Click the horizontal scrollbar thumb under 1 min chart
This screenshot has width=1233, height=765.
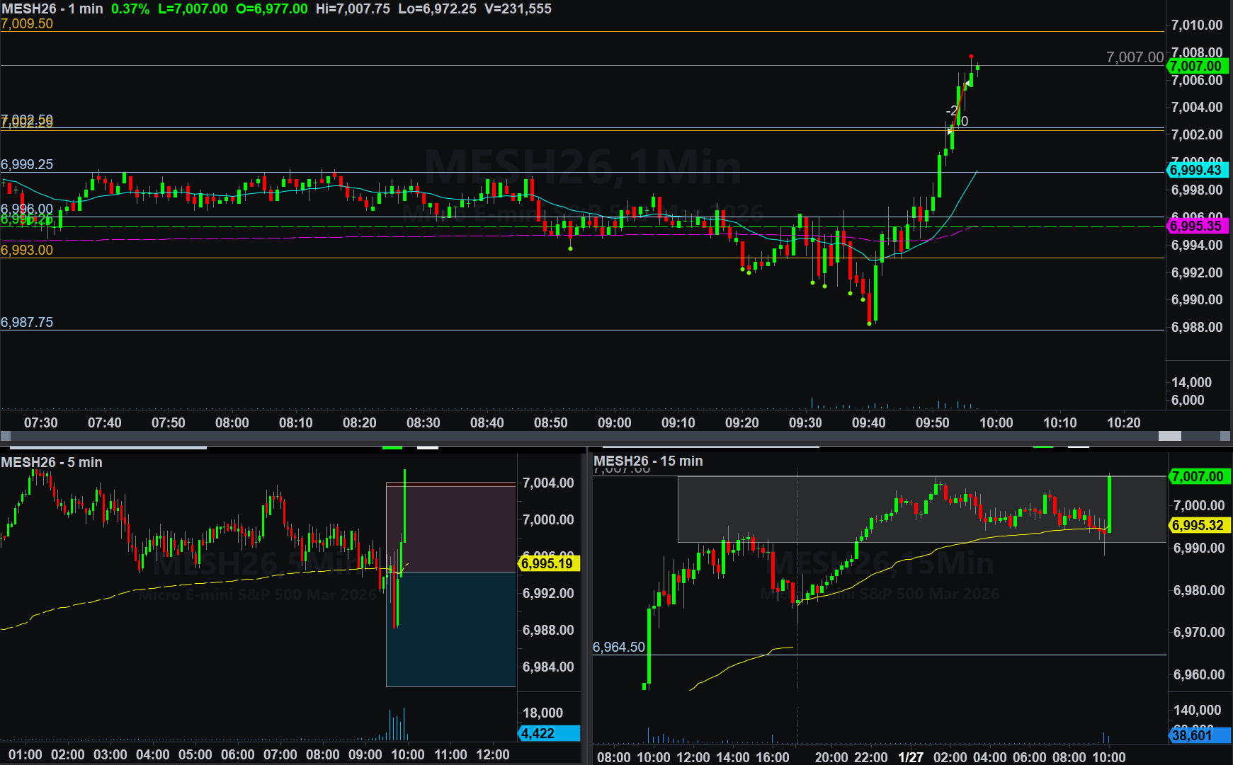tap(1169, 436)
